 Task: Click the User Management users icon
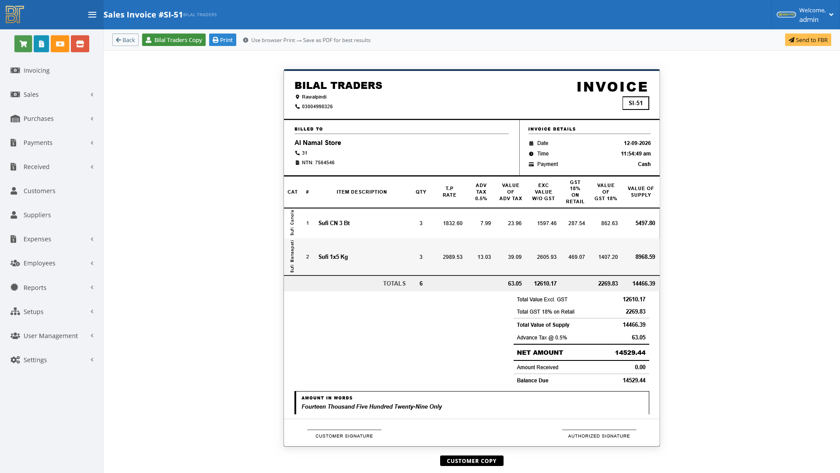tap(15, 335)
